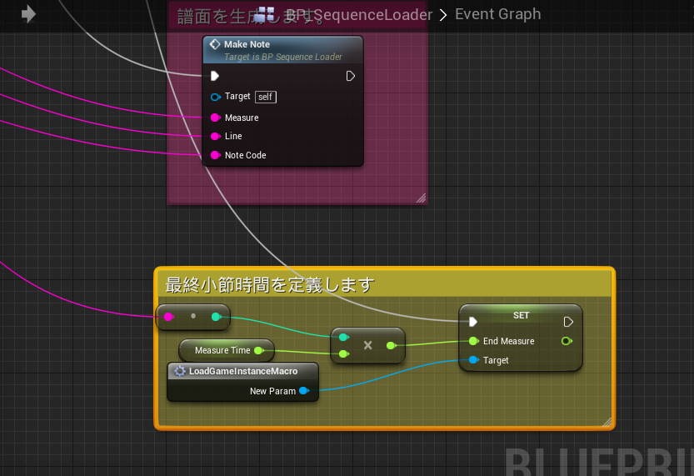Click multiply node top teal input pin
Screen dimensions: 694x476
[343, 338]
